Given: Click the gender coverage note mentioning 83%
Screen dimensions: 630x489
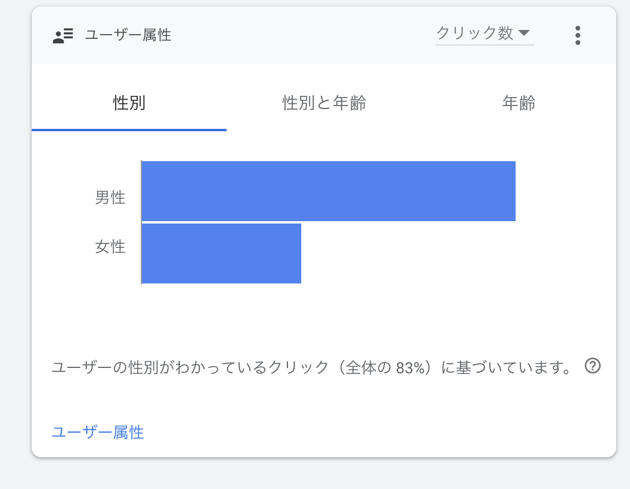Looking at the screenshot, I should tap(311, 367).
